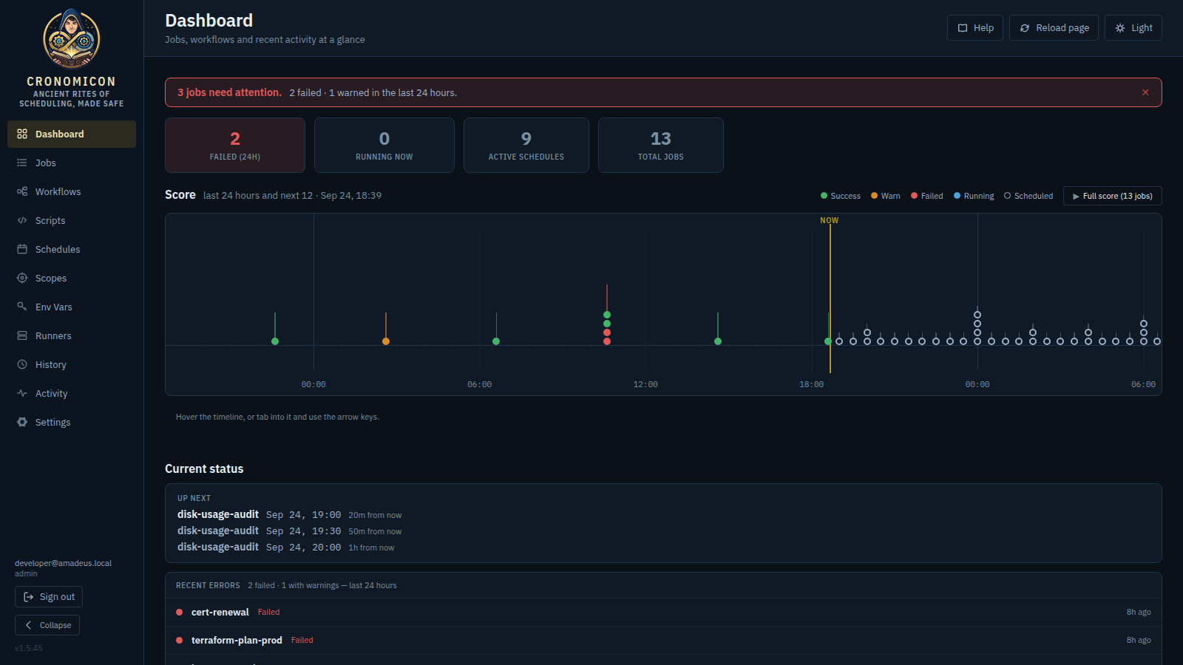The width and height of the screenshot is (1183, 665).
Task: Click the Scopes target icon
Action: click(x=22, y=278)
